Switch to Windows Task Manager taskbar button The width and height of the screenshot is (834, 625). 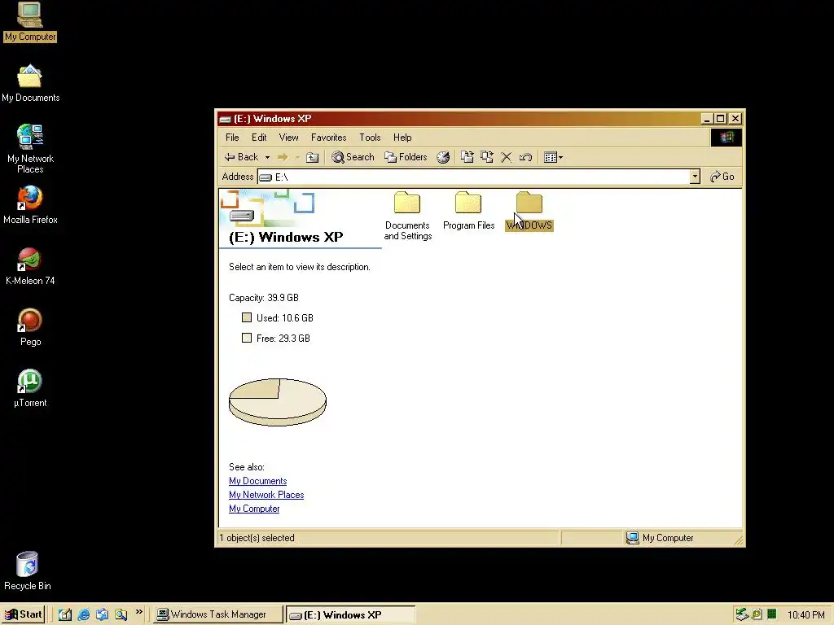coord(218,615)
